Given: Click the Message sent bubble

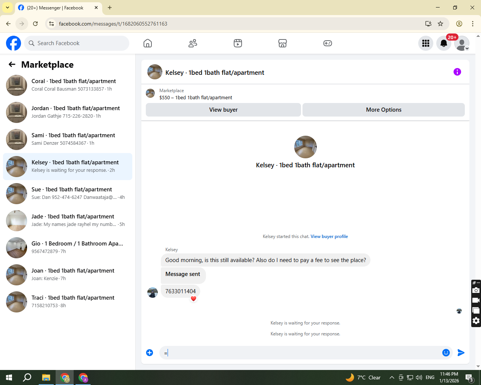Looking at the screenshot, I should 183,275.
